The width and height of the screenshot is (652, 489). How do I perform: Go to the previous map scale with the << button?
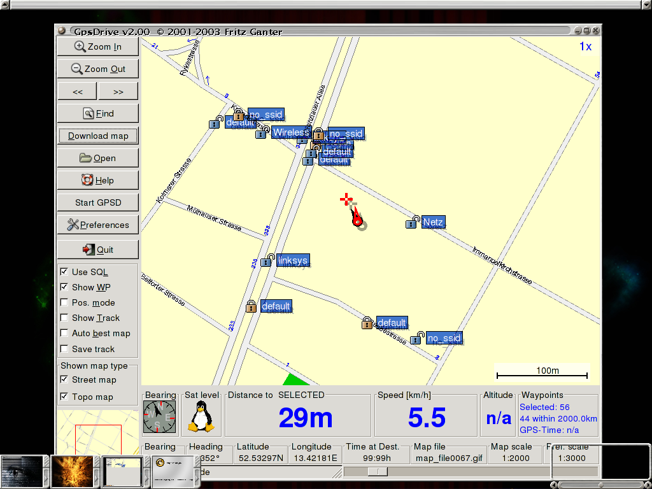[x=77, y=92]
